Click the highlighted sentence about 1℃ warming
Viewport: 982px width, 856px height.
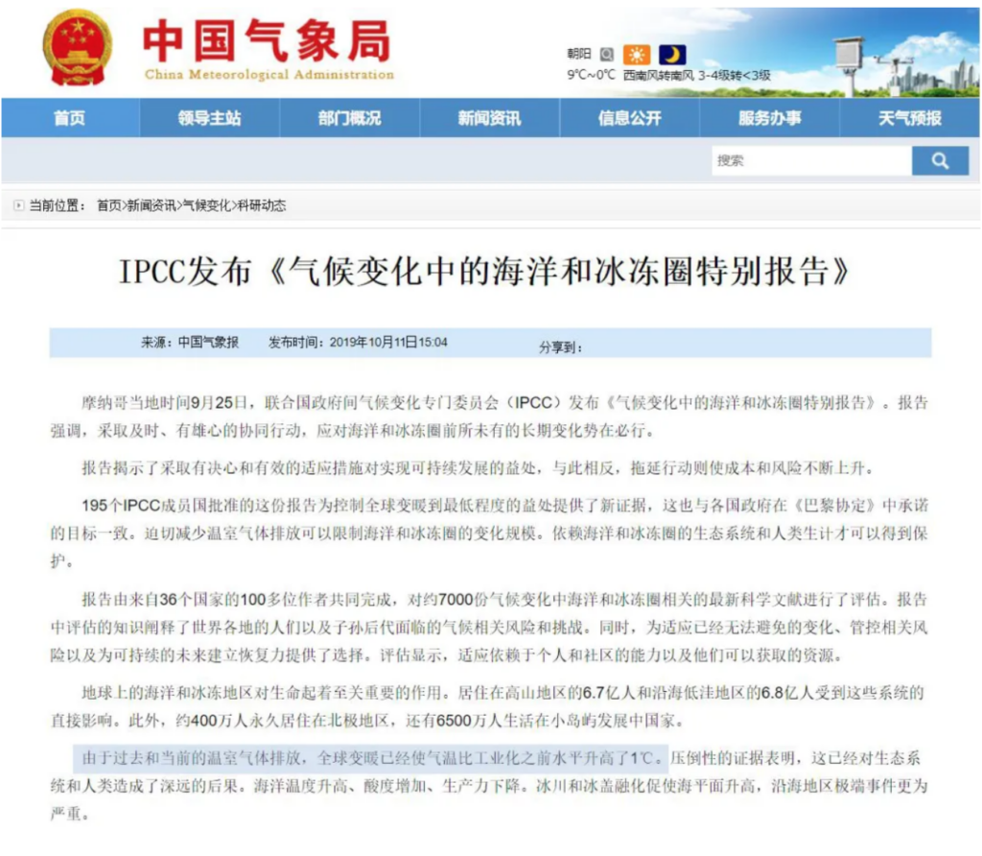tap(371, 759)
